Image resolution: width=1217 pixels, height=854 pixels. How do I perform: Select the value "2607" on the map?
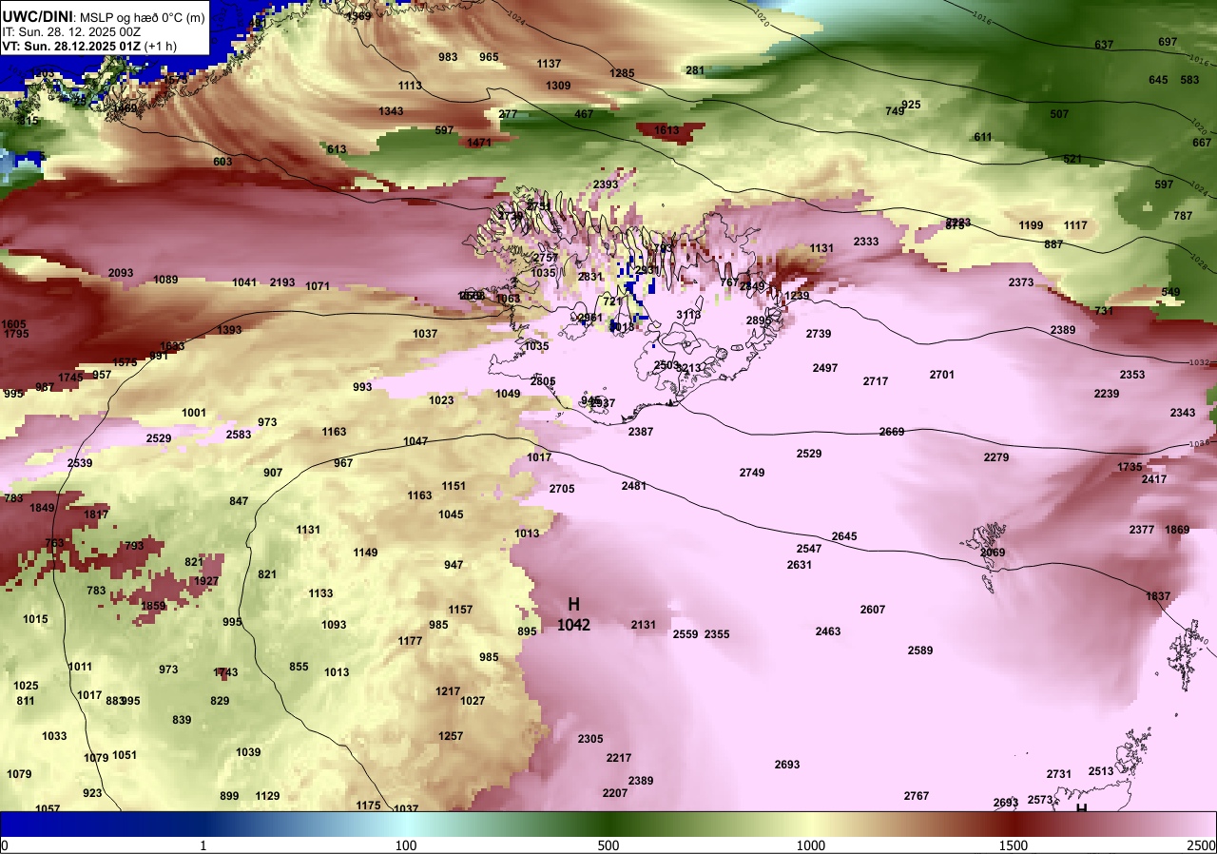coord(873,610)
